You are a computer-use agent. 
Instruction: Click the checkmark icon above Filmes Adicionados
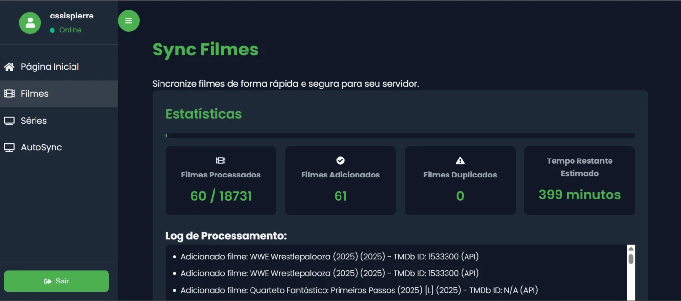click(x=340, y=160)
